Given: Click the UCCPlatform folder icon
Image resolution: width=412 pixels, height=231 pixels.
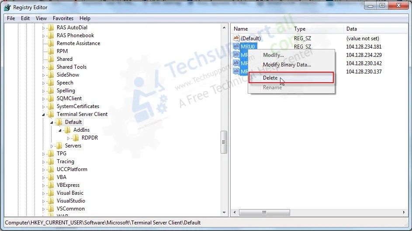Looking at the screenshot, I should pyautogui.click(x=51, y=169).
